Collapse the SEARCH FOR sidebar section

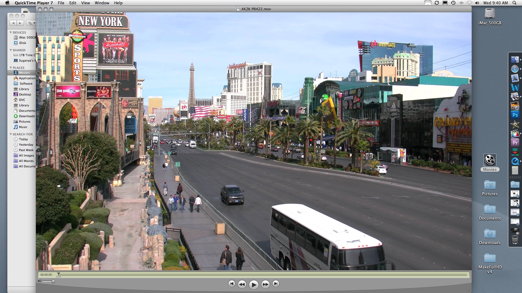click(11, 134)
